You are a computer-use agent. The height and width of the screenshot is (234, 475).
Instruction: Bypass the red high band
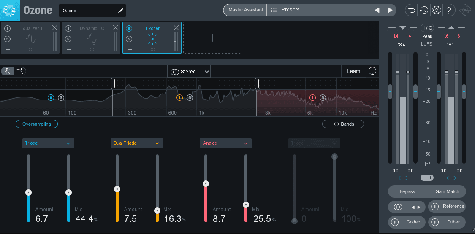[x=312, y=97]
